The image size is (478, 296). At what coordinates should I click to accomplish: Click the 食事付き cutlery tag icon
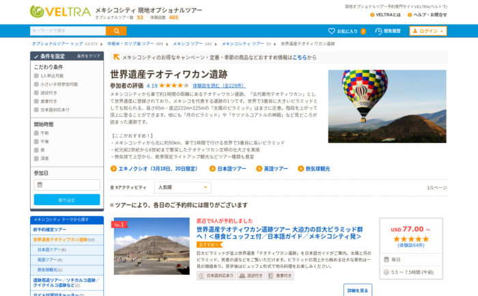tap(270, 275)
